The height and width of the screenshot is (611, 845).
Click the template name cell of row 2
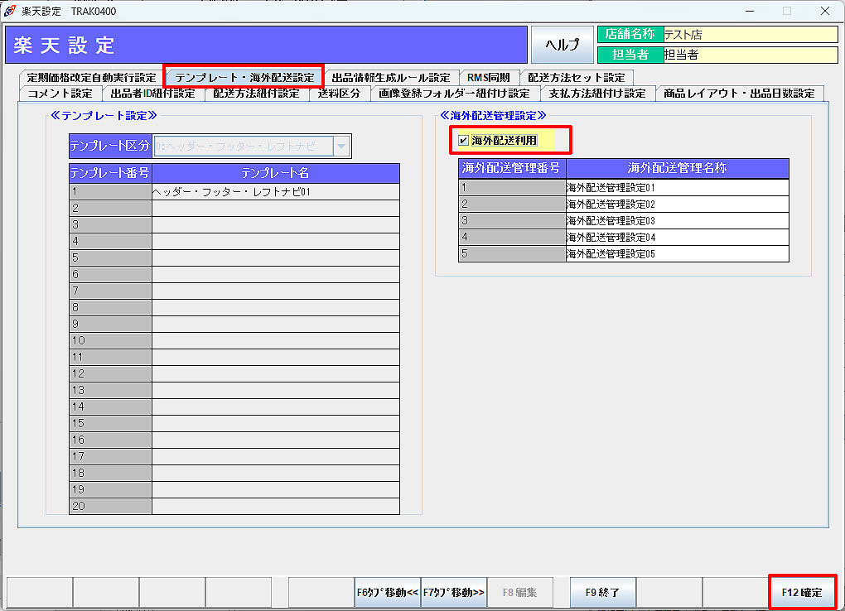275,208
